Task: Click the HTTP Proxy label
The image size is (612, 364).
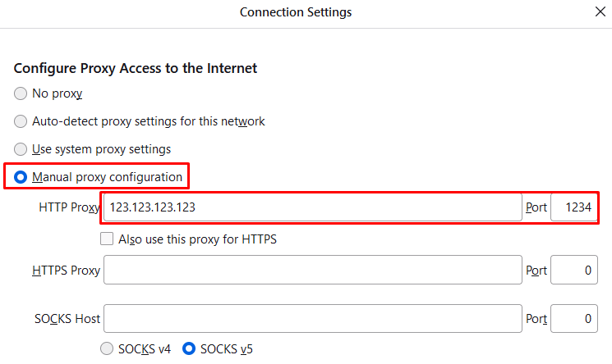Action: coord(68,208)
